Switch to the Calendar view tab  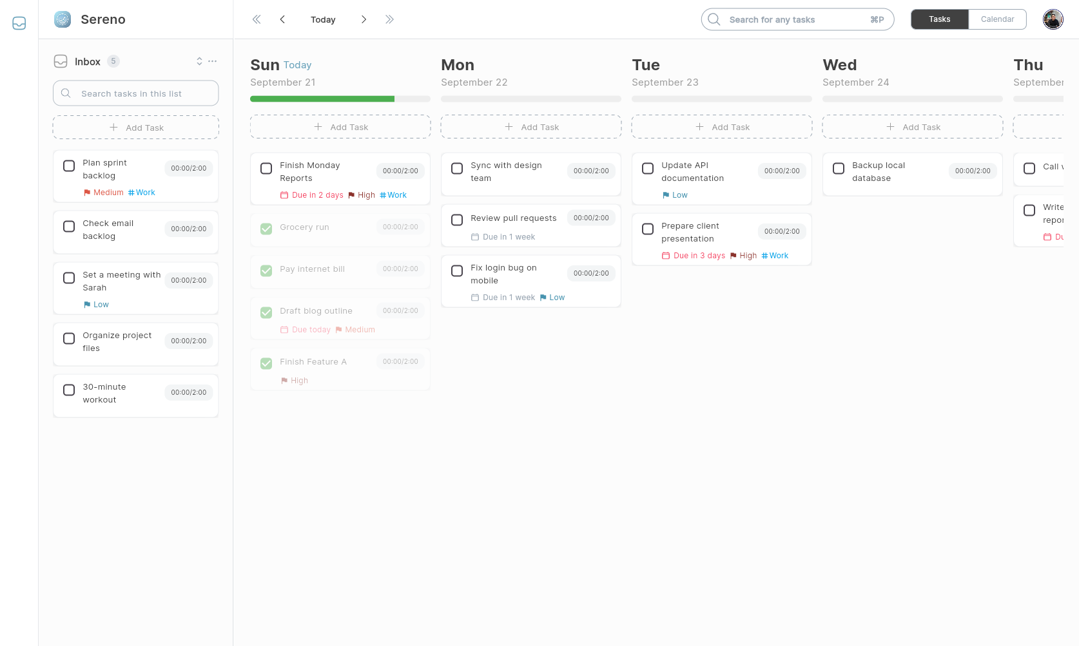997,19
